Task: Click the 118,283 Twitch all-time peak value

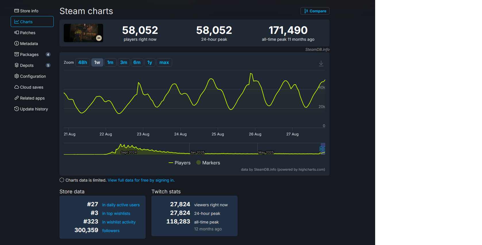Action: coord(178,221)
